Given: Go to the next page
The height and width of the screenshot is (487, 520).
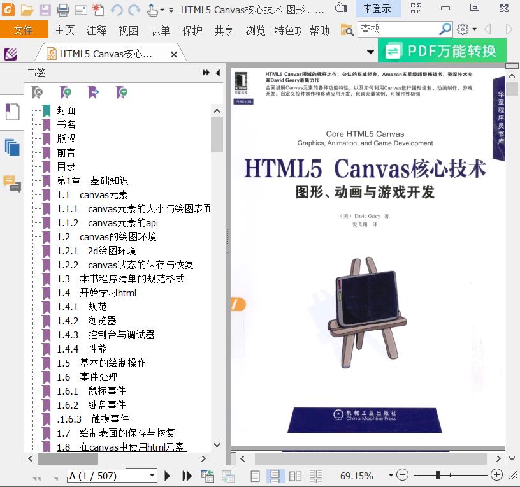Looking at the screenshot, I should (x=168, y=476).
